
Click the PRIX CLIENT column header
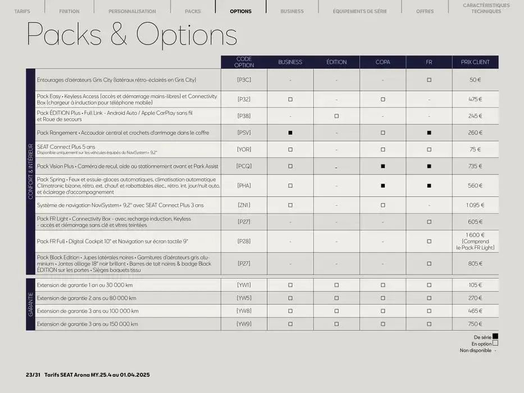(x=475, y=62)
